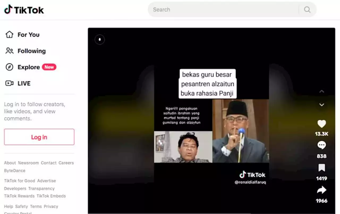Screen dimensions: 340x214
Task: Open comments via speech bubble icon
Action: 322,145
